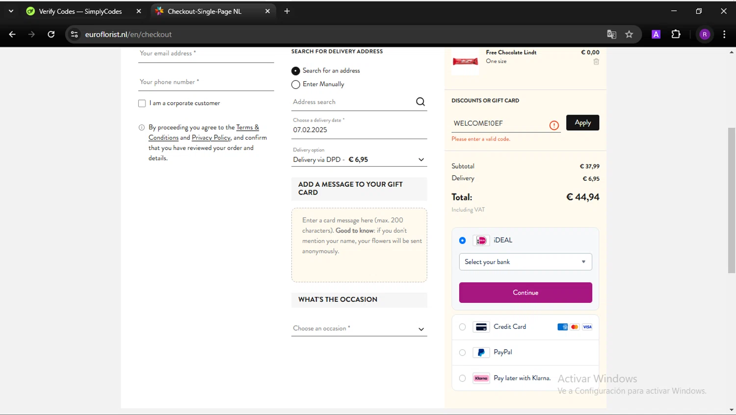The image size is (736, 415).
Task: Click the browser forward arrow
Action: [31, 34]
